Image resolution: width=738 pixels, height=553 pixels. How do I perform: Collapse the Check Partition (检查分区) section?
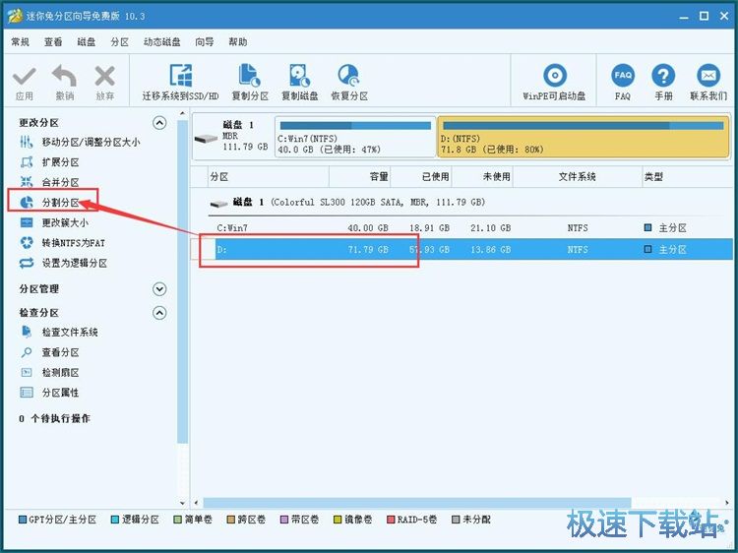pos(159,313)
